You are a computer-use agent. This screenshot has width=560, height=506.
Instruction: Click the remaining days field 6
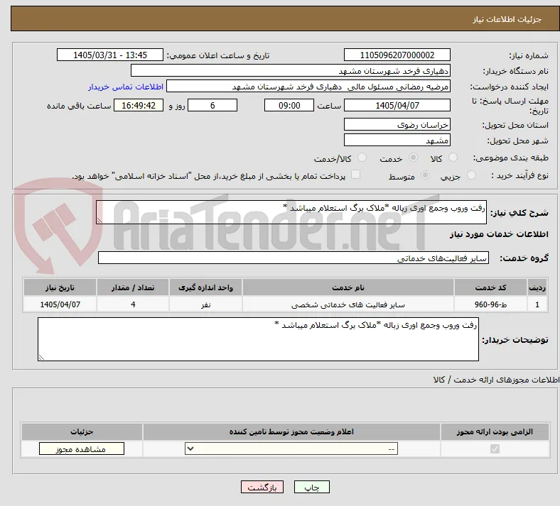click(212, 105)
